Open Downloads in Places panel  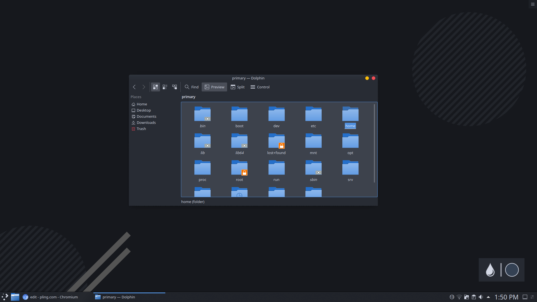(x=144, y=122)
